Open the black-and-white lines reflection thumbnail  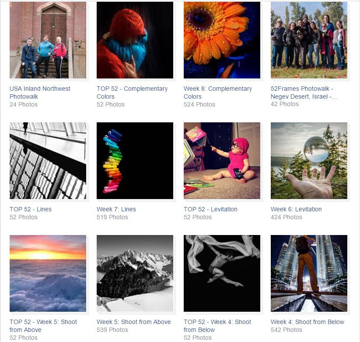[48, 160]
